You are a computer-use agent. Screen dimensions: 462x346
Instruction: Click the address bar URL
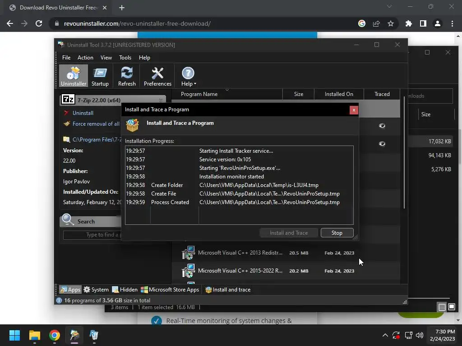(x=137, y=23)
